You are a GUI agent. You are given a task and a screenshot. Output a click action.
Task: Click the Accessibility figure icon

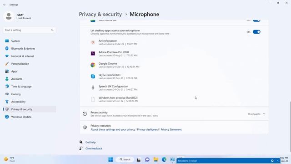[x=7, y=102]
